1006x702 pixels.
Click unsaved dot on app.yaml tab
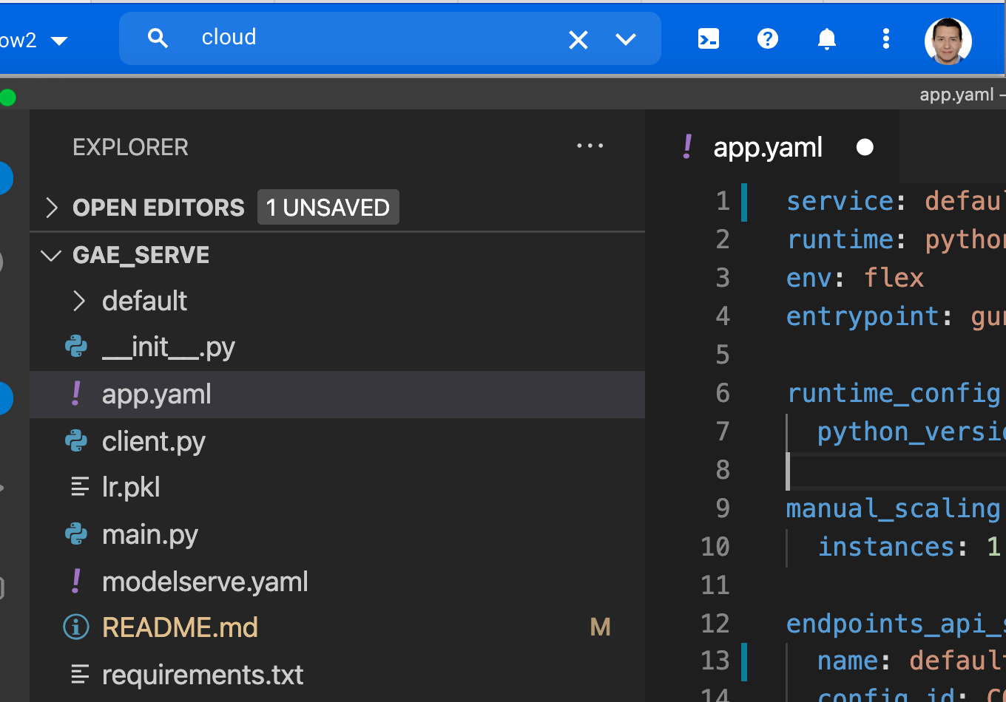[865, 148]
